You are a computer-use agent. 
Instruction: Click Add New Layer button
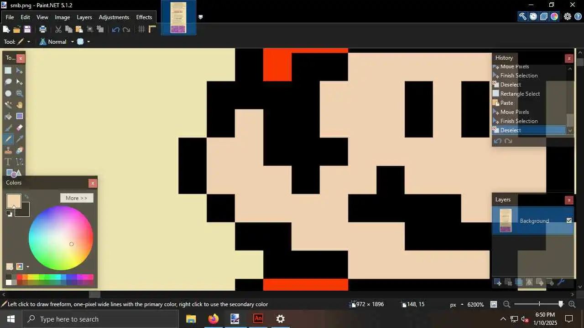click(x=498, y=282)
